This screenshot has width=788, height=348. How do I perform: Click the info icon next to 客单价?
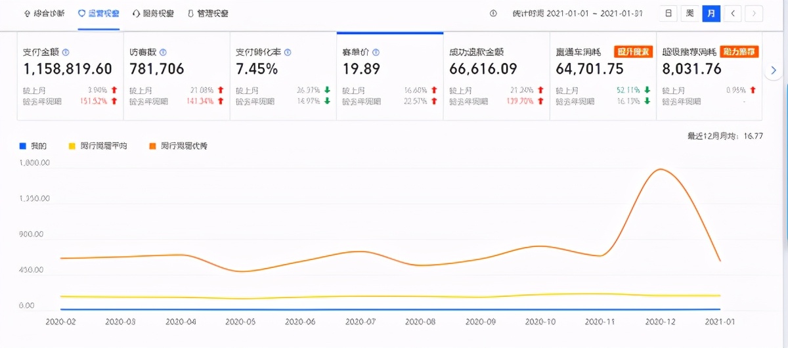tap(376, 53)
